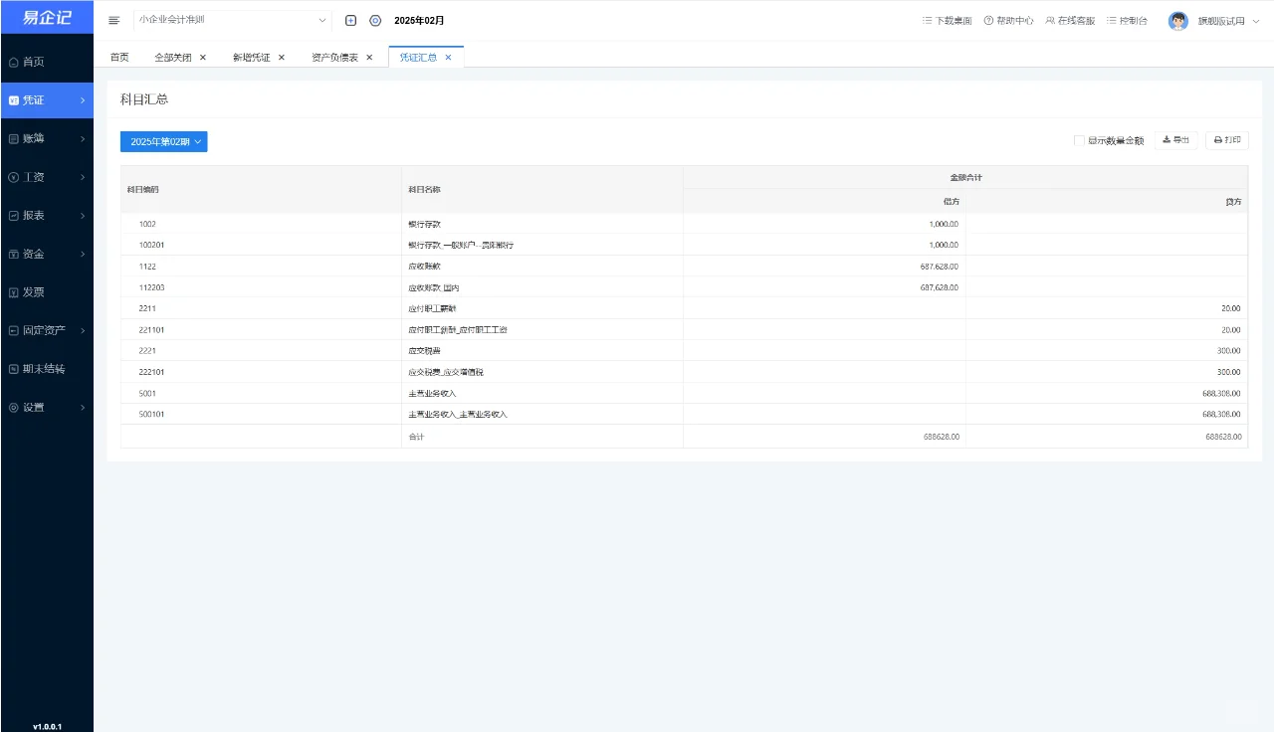Click the 银行存款 account name in row 1002
Screen dimensions: 1274x732
click(x=425, y=224)
